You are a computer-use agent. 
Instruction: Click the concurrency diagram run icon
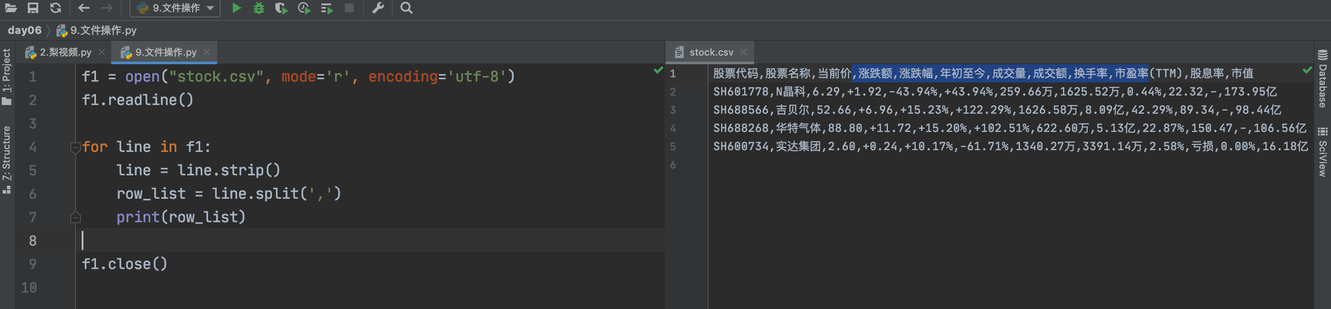(327, 8)
